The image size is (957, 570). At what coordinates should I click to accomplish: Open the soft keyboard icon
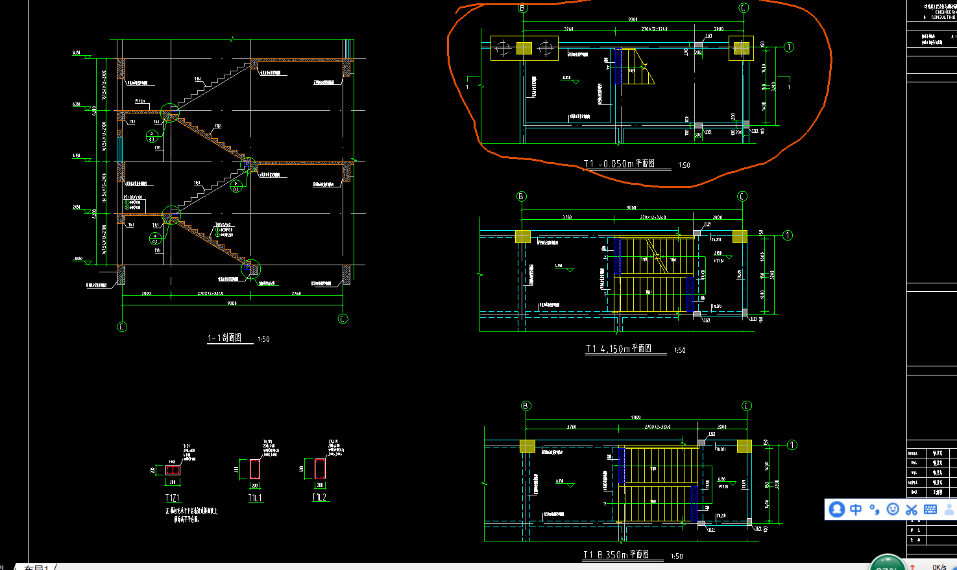(x=930, y=509)
